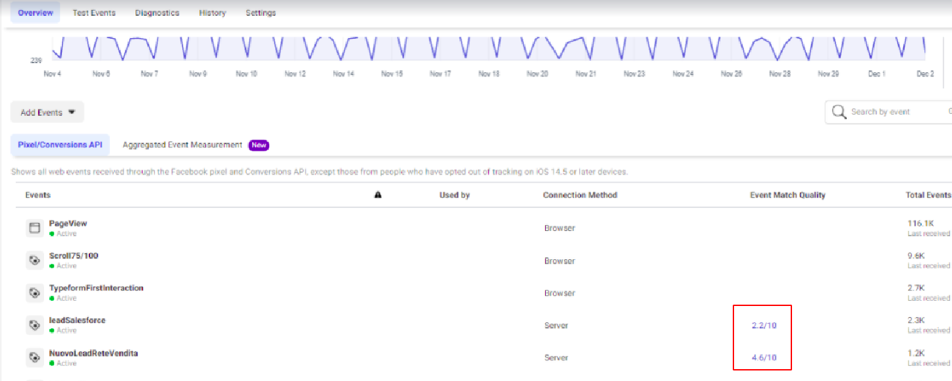This screenshot has width=952, height=381.
Task: Click the Nov 14 chart date label
Action: 343,74
